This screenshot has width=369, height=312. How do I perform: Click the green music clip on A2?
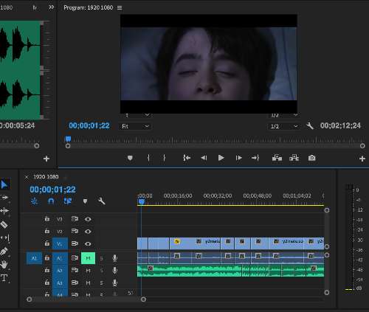tap(230, 271)
